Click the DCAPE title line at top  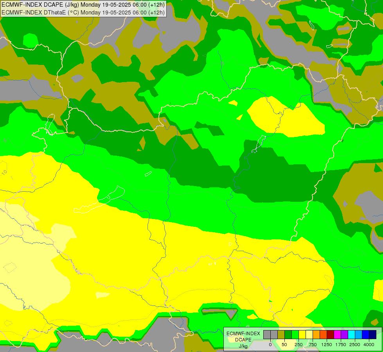tap(83, 5)
